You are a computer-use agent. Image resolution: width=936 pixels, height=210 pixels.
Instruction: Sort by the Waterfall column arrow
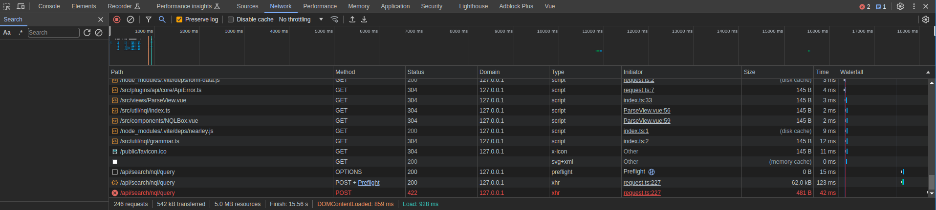coord(928,72)
